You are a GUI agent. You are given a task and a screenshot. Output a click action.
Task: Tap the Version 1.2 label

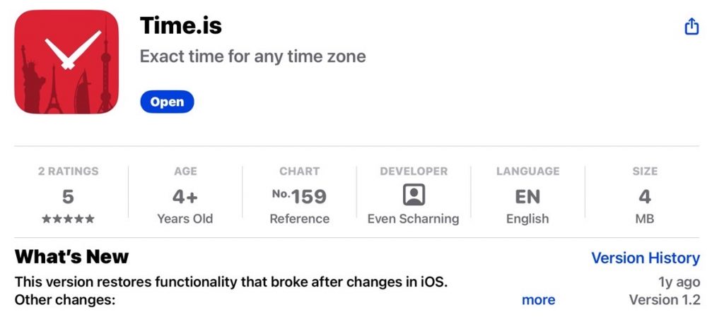[664, 300]
